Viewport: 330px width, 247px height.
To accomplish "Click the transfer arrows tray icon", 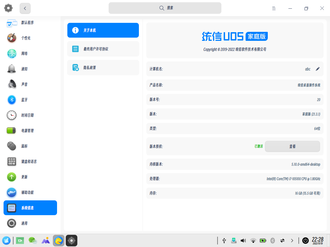I will point(282,241).
